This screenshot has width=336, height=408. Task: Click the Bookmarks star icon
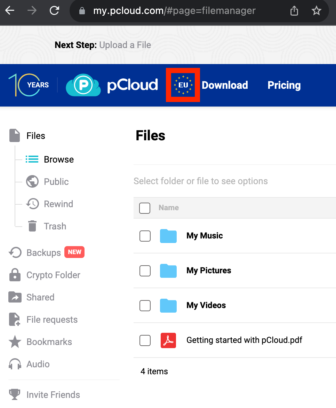(15, 342)
